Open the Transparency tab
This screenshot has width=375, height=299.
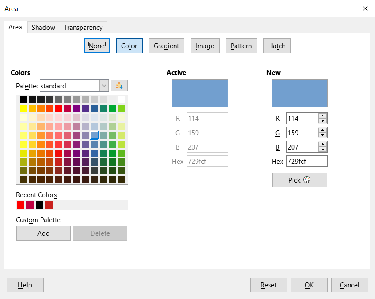tap(83, 28)
